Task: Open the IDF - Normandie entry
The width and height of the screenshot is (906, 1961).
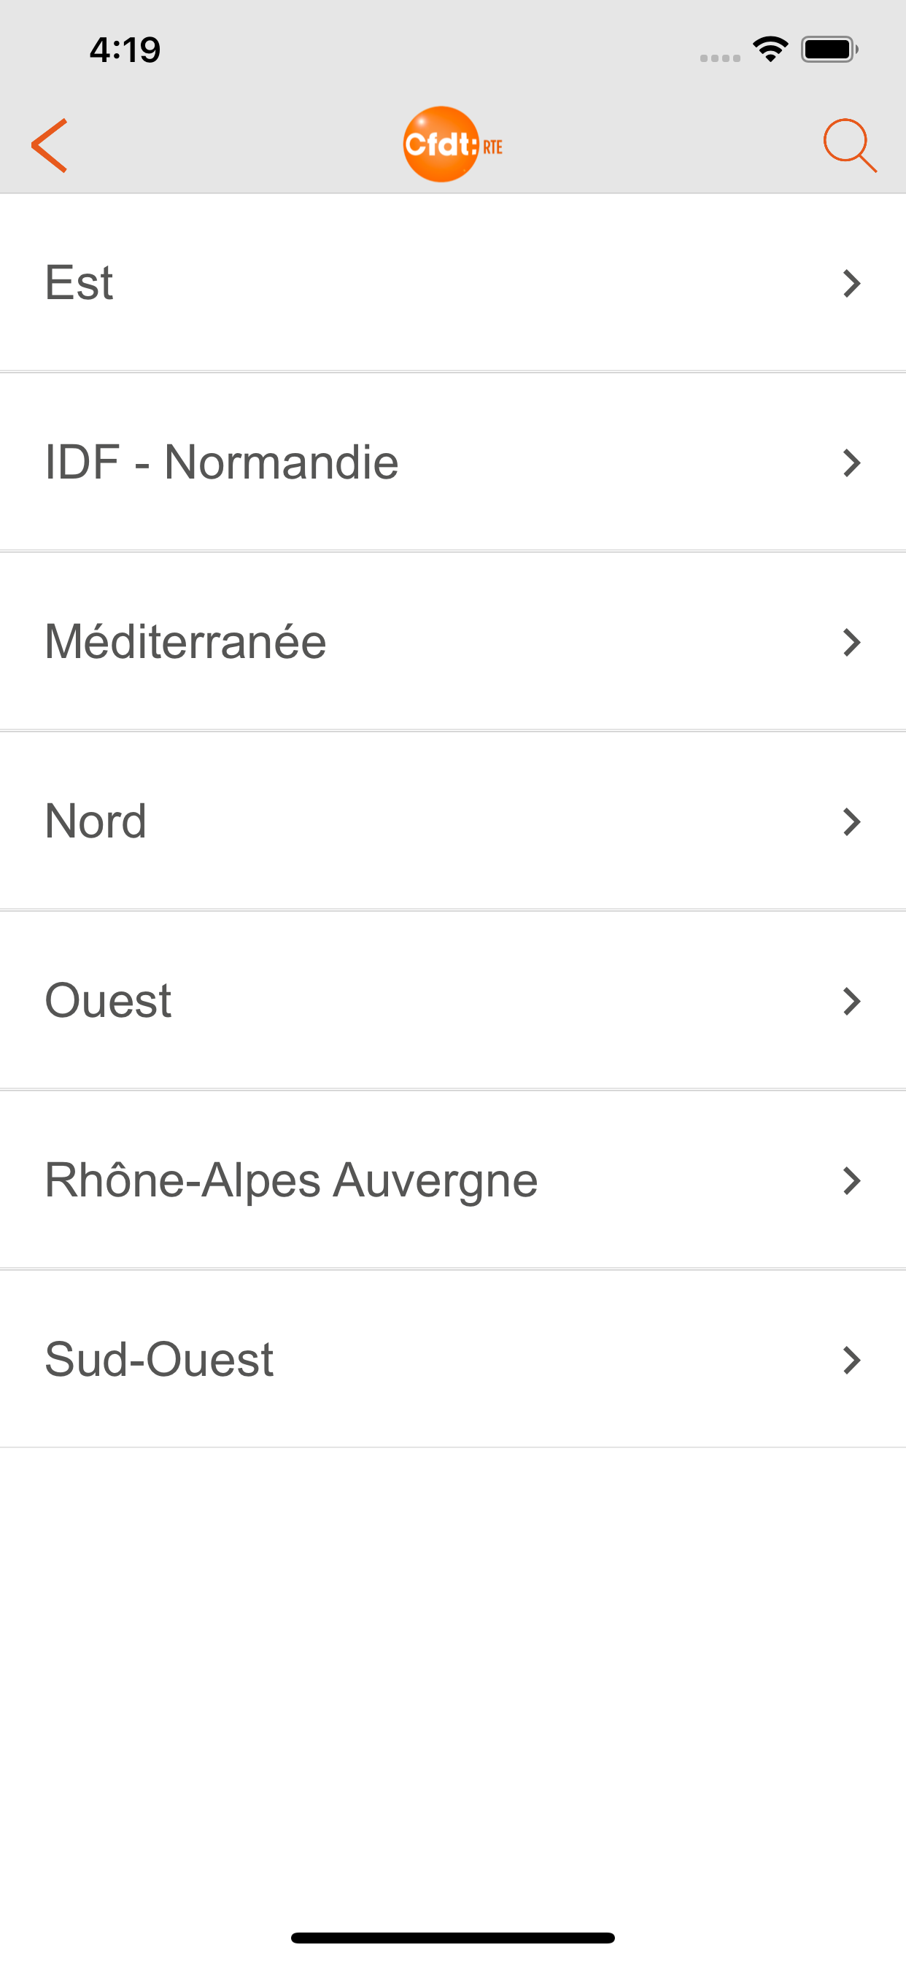Action: 222,463
